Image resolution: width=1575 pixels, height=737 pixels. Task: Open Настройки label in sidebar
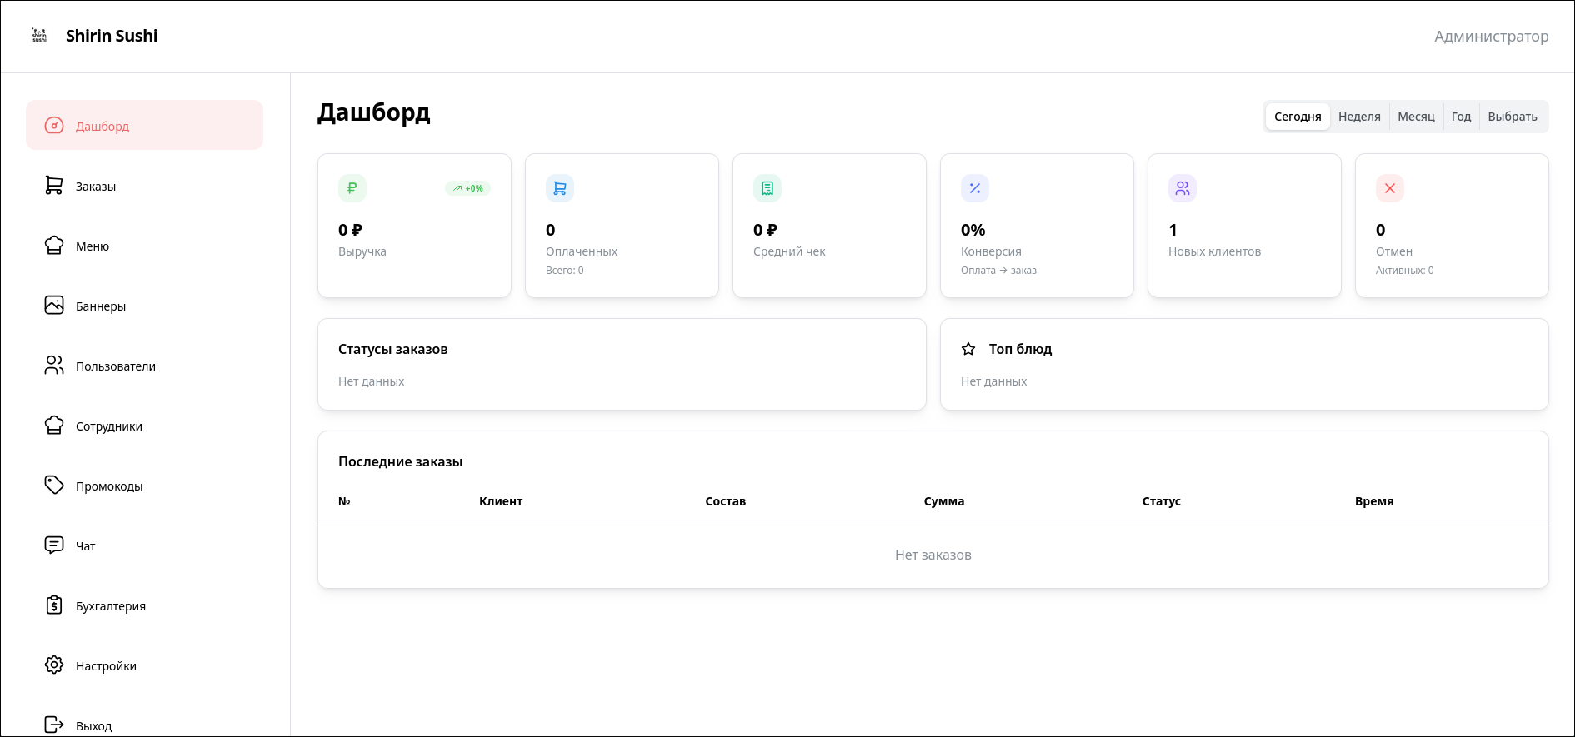pyautogui.click(x=106, y=666)
